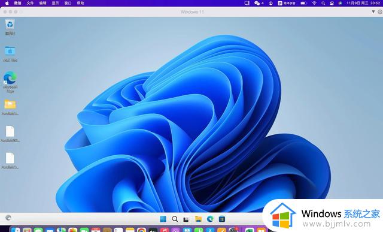Open the 微信 menu
The height and width of the screenshot is (232, 383).
click(x=18, y=3)
